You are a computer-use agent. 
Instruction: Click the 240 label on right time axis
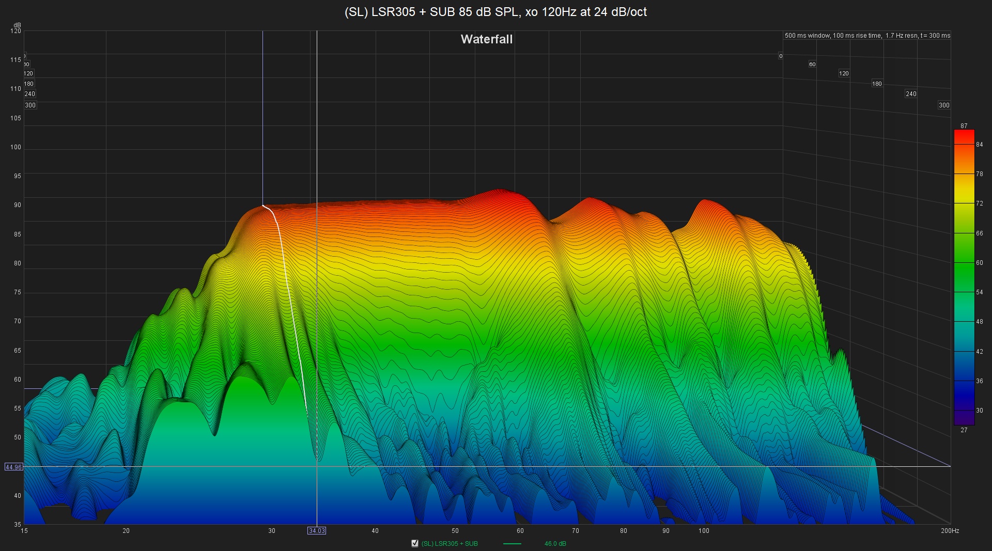point(911,94)
